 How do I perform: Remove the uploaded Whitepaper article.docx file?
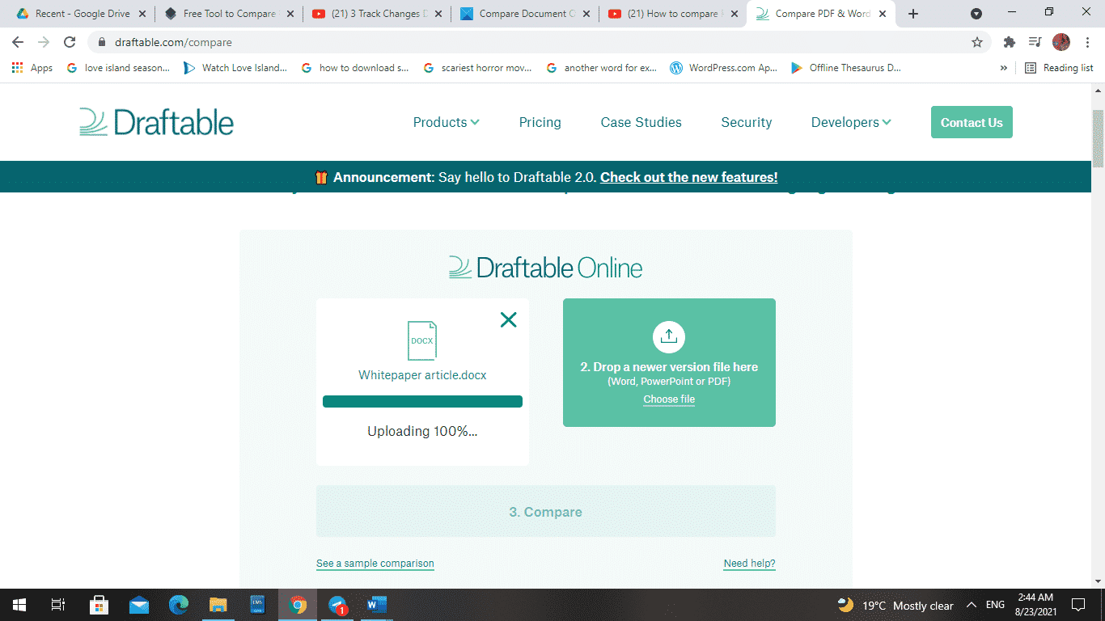508,319
